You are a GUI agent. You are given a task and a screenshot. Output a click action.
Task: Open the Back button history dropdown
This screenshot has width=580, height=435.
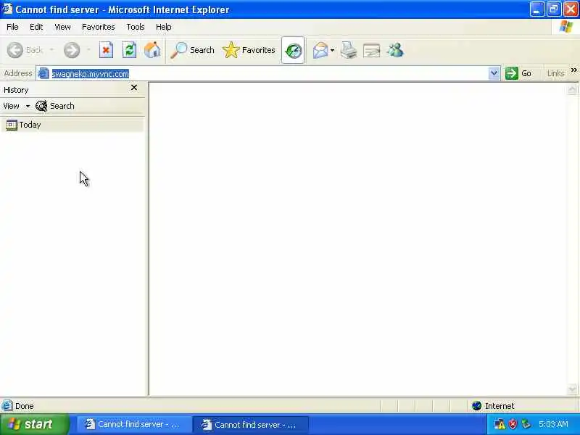coord(51,50)
